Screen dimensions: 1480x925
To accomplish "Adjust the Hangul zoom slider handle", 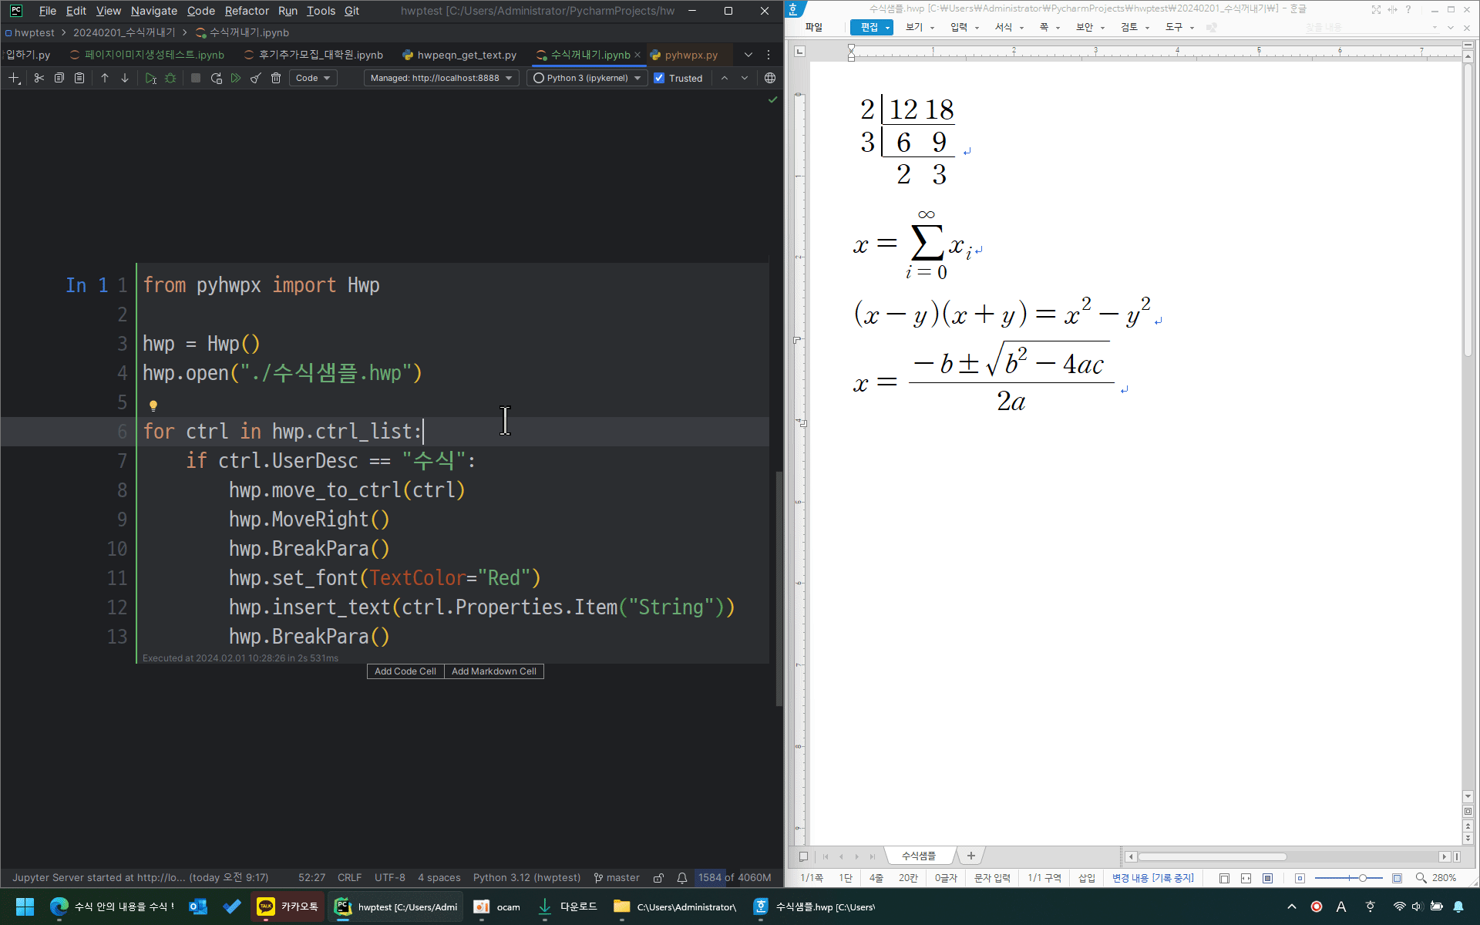I will click(1362, 878).
